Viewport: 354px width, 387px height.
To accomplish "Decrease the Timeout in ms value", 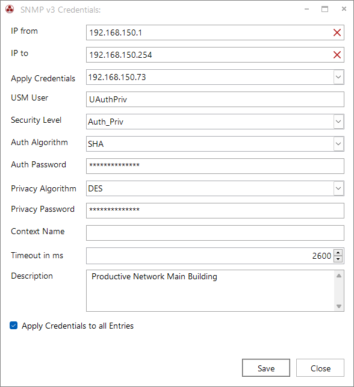I will [x=338, y=259].
